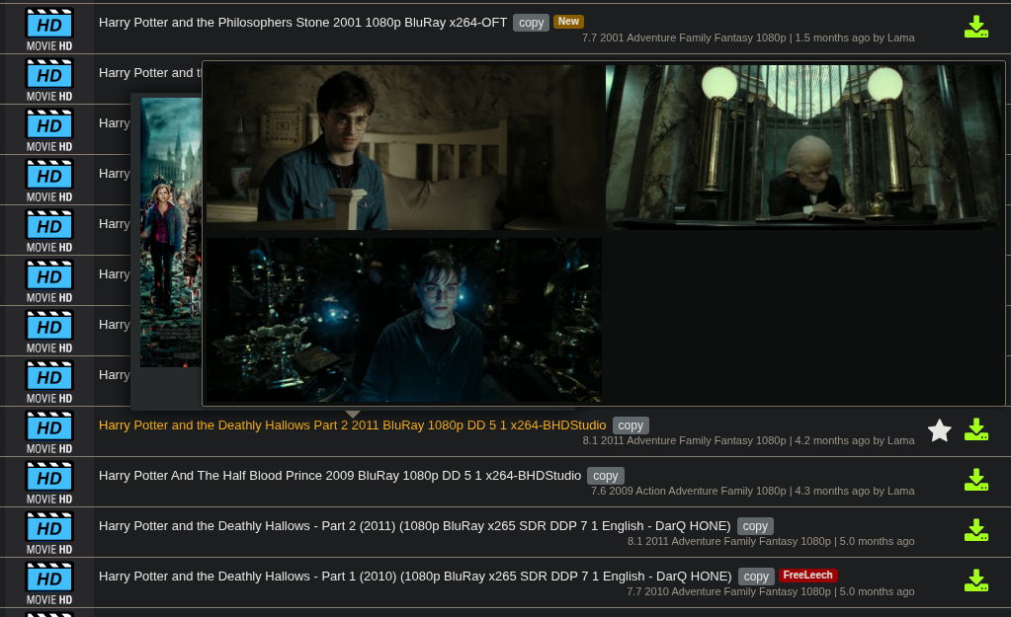1011x617 pixels.
Task: Open uploader Lama on Deathly Hallows BHDStudio row
Action: [900, 440]
